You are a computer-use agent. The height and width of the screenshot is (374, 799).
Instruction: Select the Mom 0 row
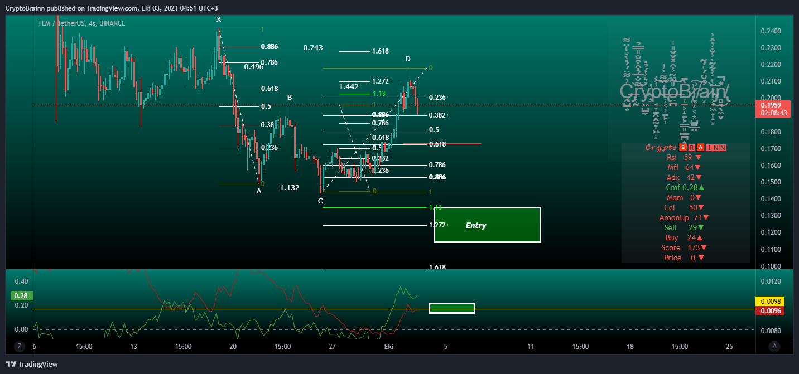685,197
